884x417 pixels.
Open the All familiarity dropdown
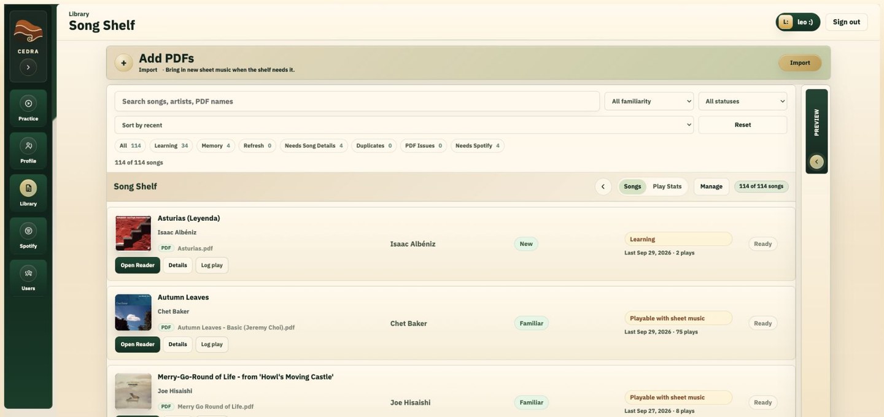point(649,101)
